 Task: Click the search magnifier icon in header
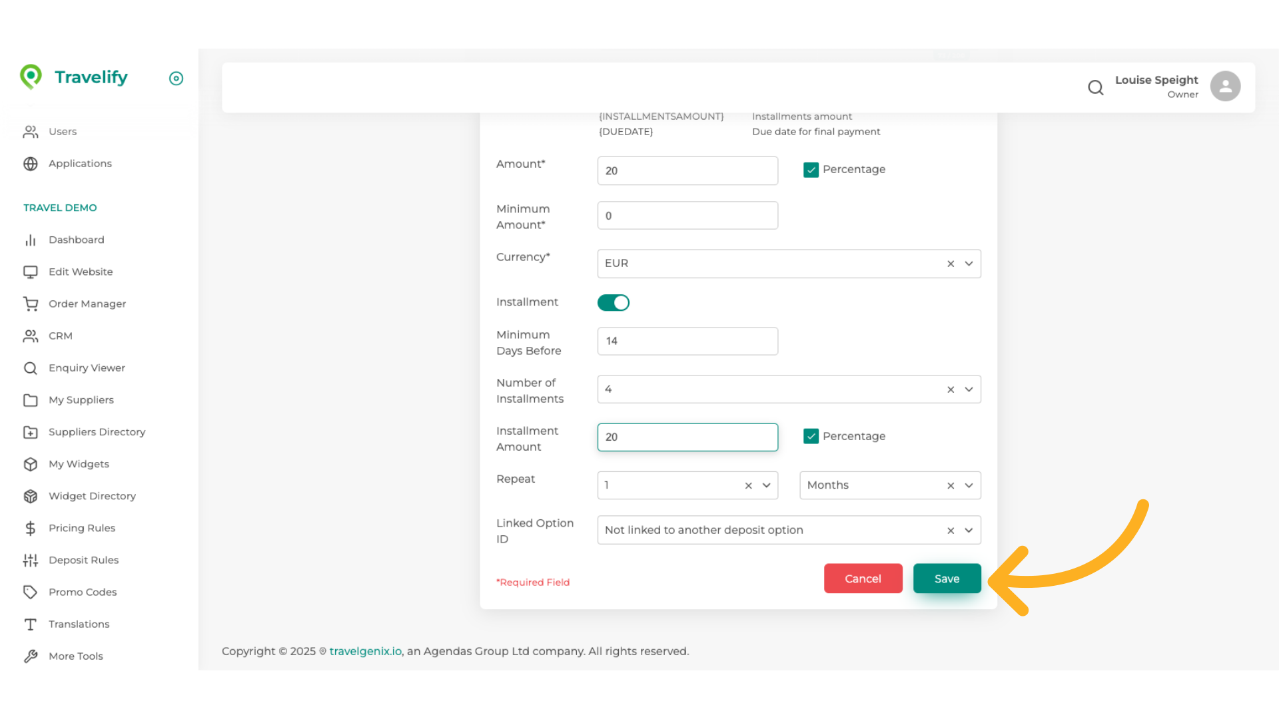pyautogui.click(x=1095, y=87)
